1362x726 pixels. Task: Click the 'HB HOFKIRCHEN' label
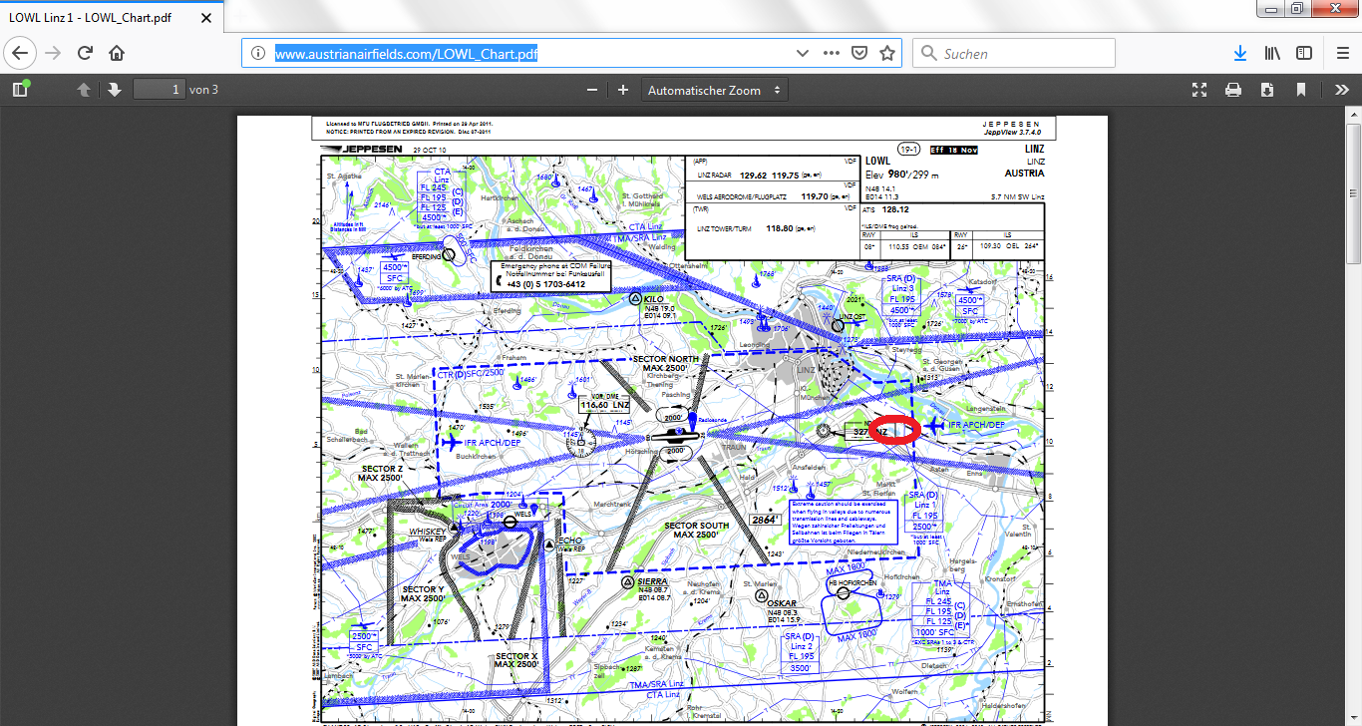pyautogui.click(x=853, y=582)
